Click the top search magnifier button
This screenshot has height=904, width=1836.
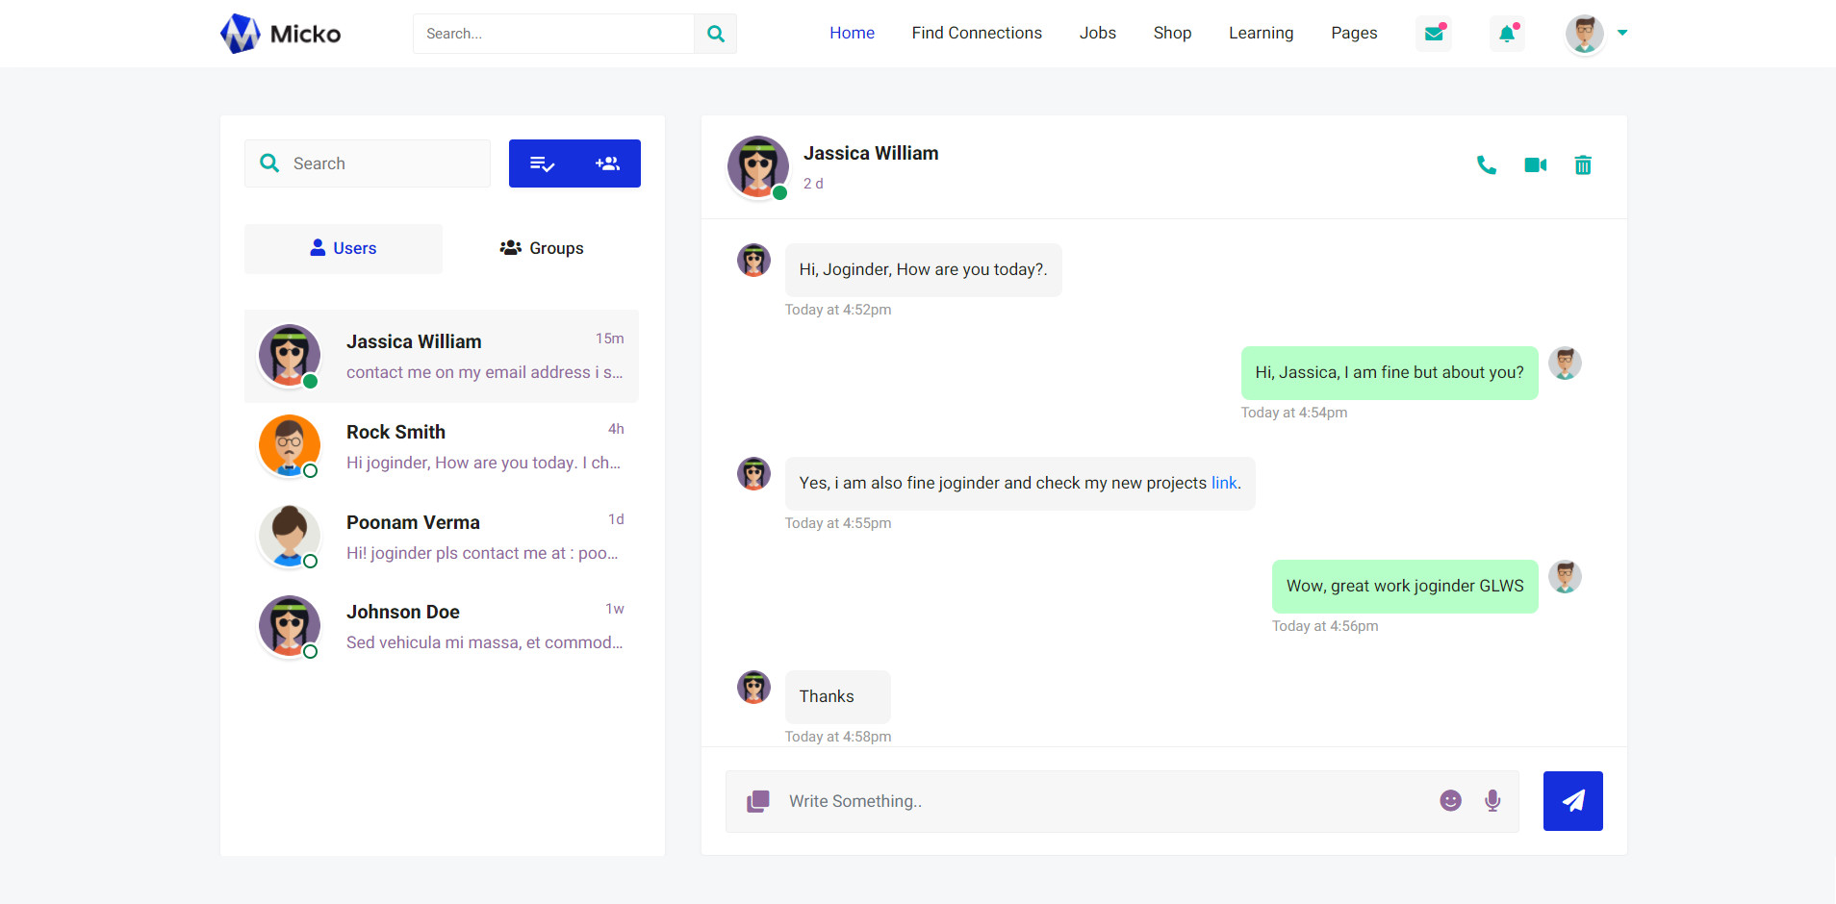click(x=715, y=34)
